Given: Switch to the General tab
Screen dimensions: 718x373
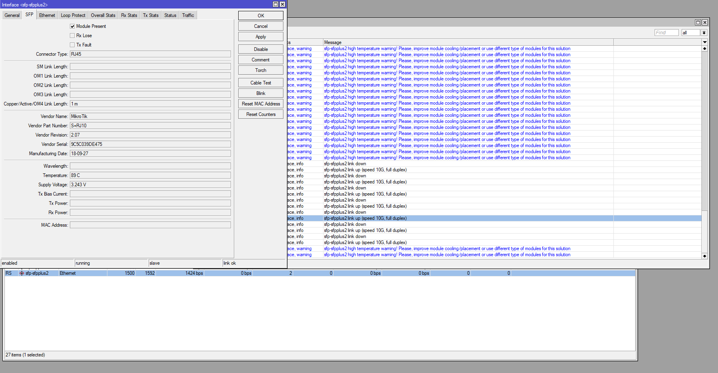Looking at the screenshot, I should 12,15.
